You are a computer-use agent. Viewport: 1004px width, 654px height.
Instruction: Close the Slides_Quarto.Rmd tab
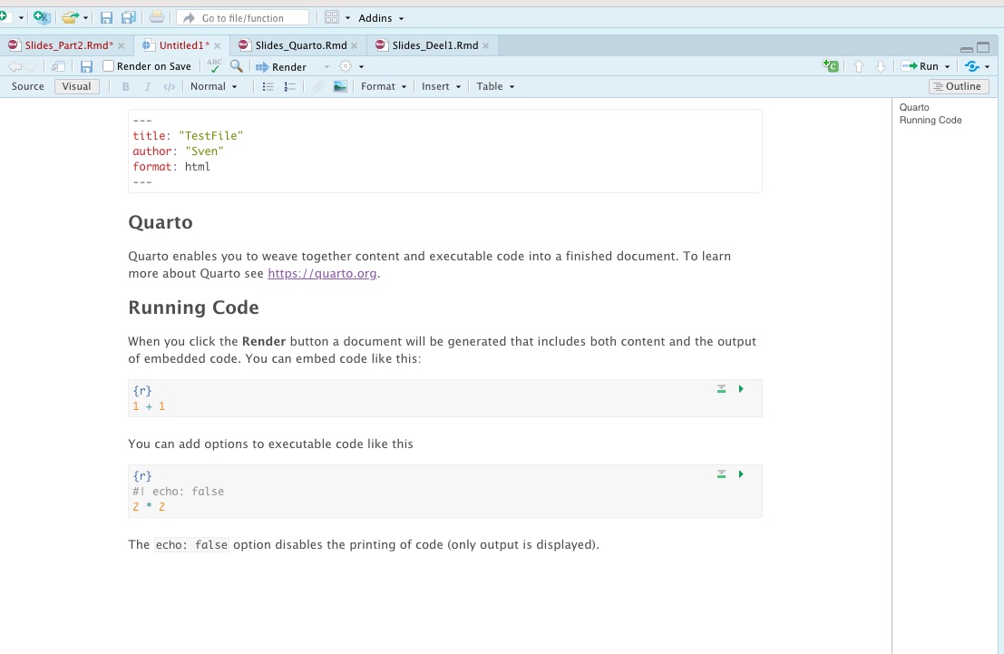[x=354, y=46]
